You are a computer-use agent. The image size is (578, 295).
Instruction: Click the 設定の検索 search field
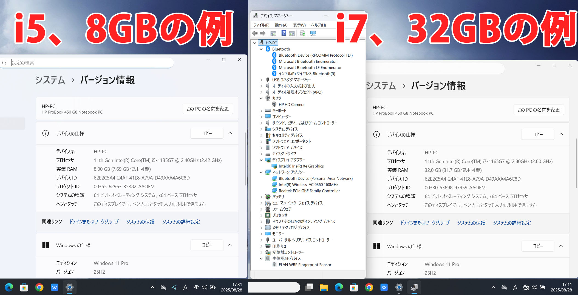87,63
